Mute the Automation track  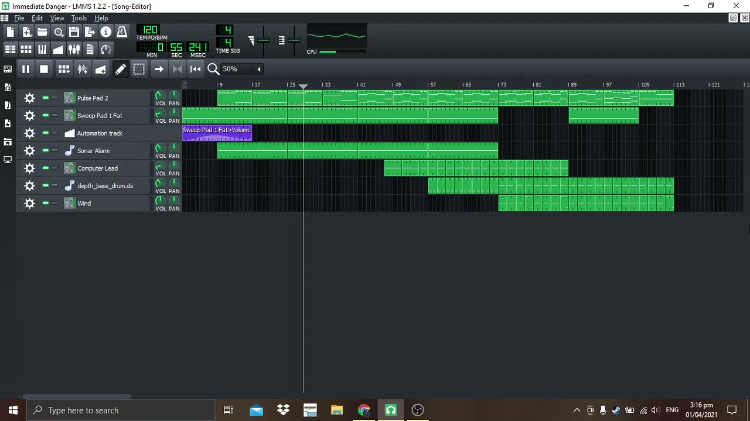coord(45,133)
